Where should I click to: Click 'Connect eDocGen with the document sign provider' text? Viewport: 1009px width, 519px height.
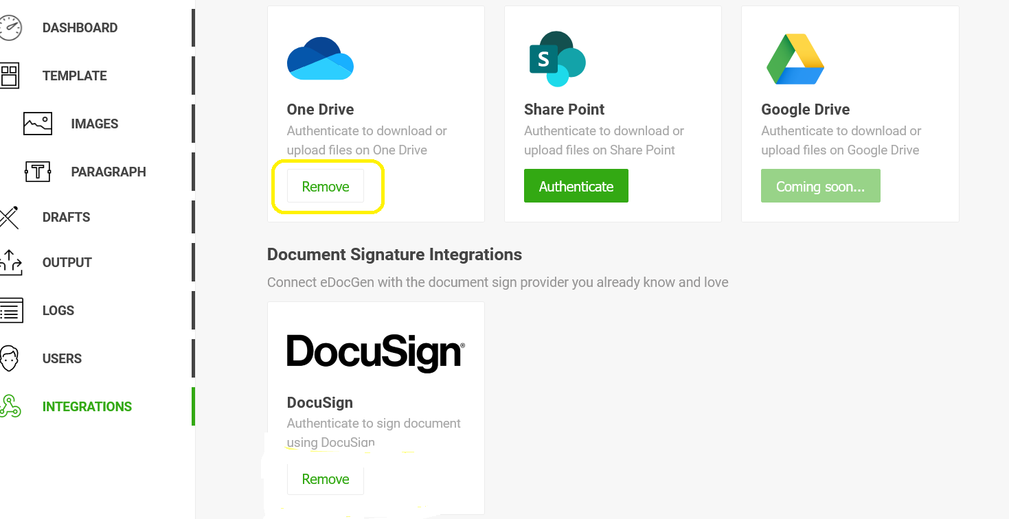pyautogui.click(x=498, y=282)
